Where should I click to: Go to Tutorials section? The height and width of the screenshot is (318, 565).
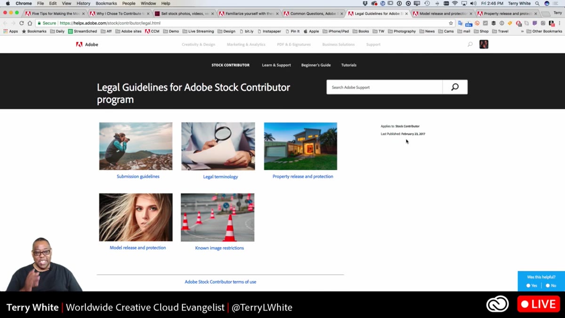tap(349, 65)
